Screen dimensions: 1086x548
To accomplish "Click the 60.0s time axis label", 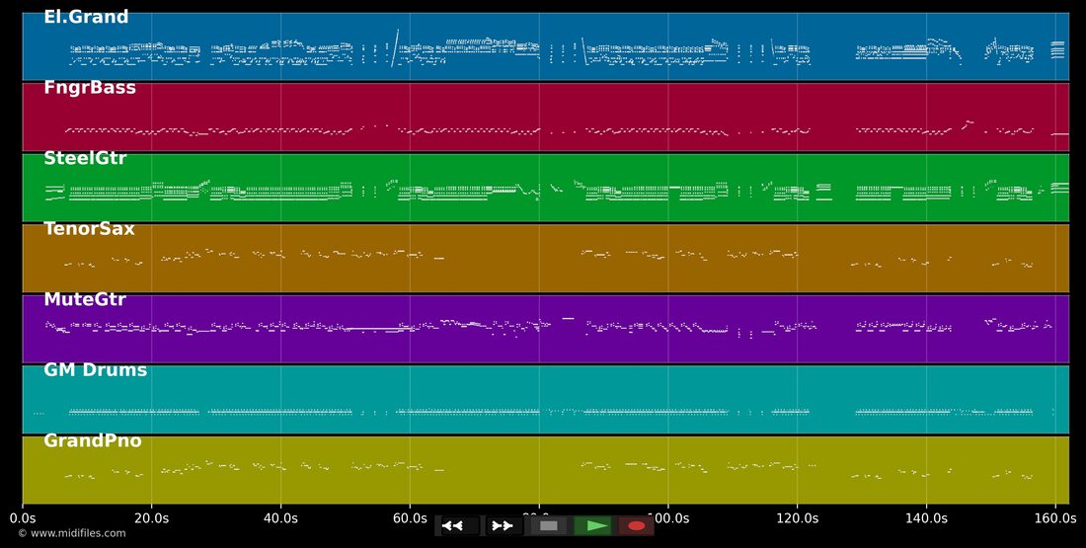I will coord(410,518).
